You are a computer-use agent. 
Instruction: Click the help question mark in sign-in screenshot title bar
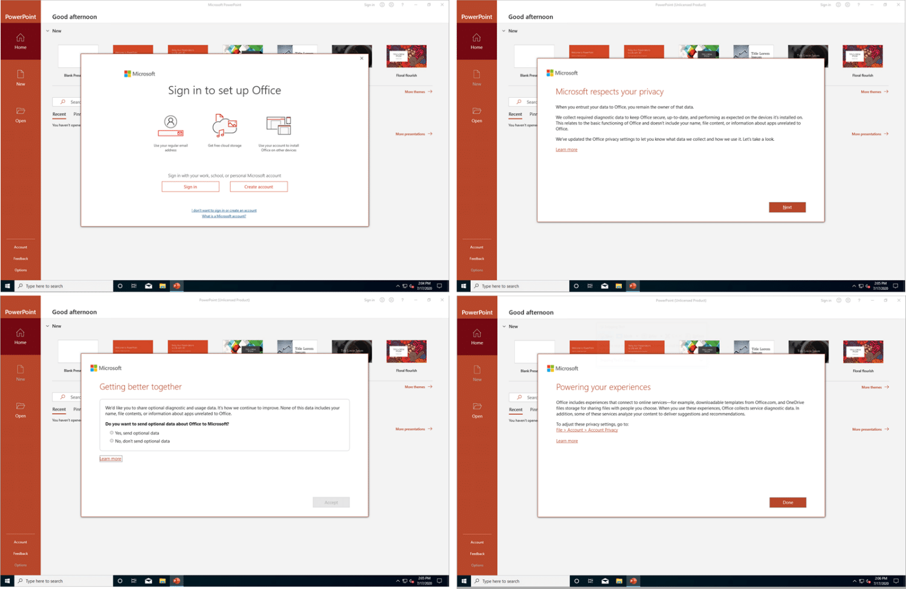coord(403,5)
